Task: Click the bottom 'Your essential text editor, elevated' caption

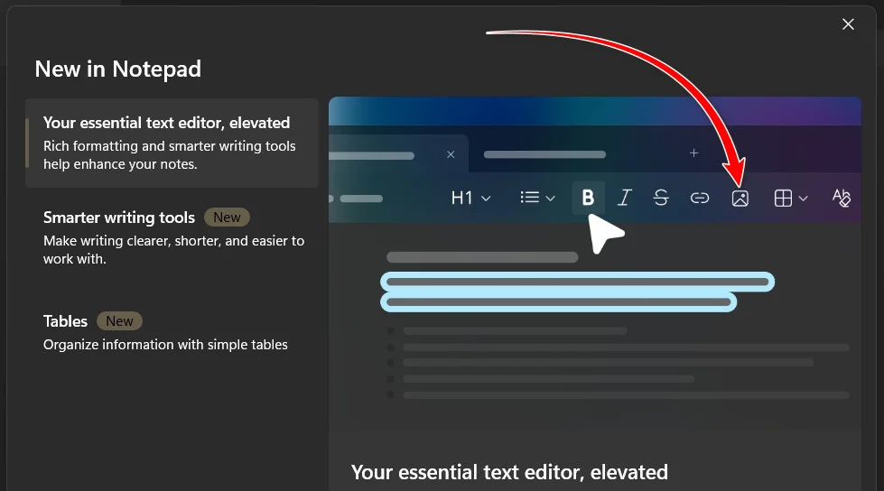Action: tap(509, 472)
